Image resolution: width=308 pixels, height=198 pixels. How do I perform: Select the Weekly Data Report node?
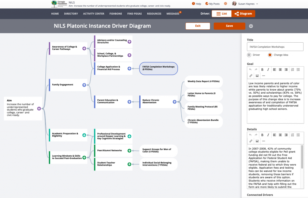coord(204,82)
